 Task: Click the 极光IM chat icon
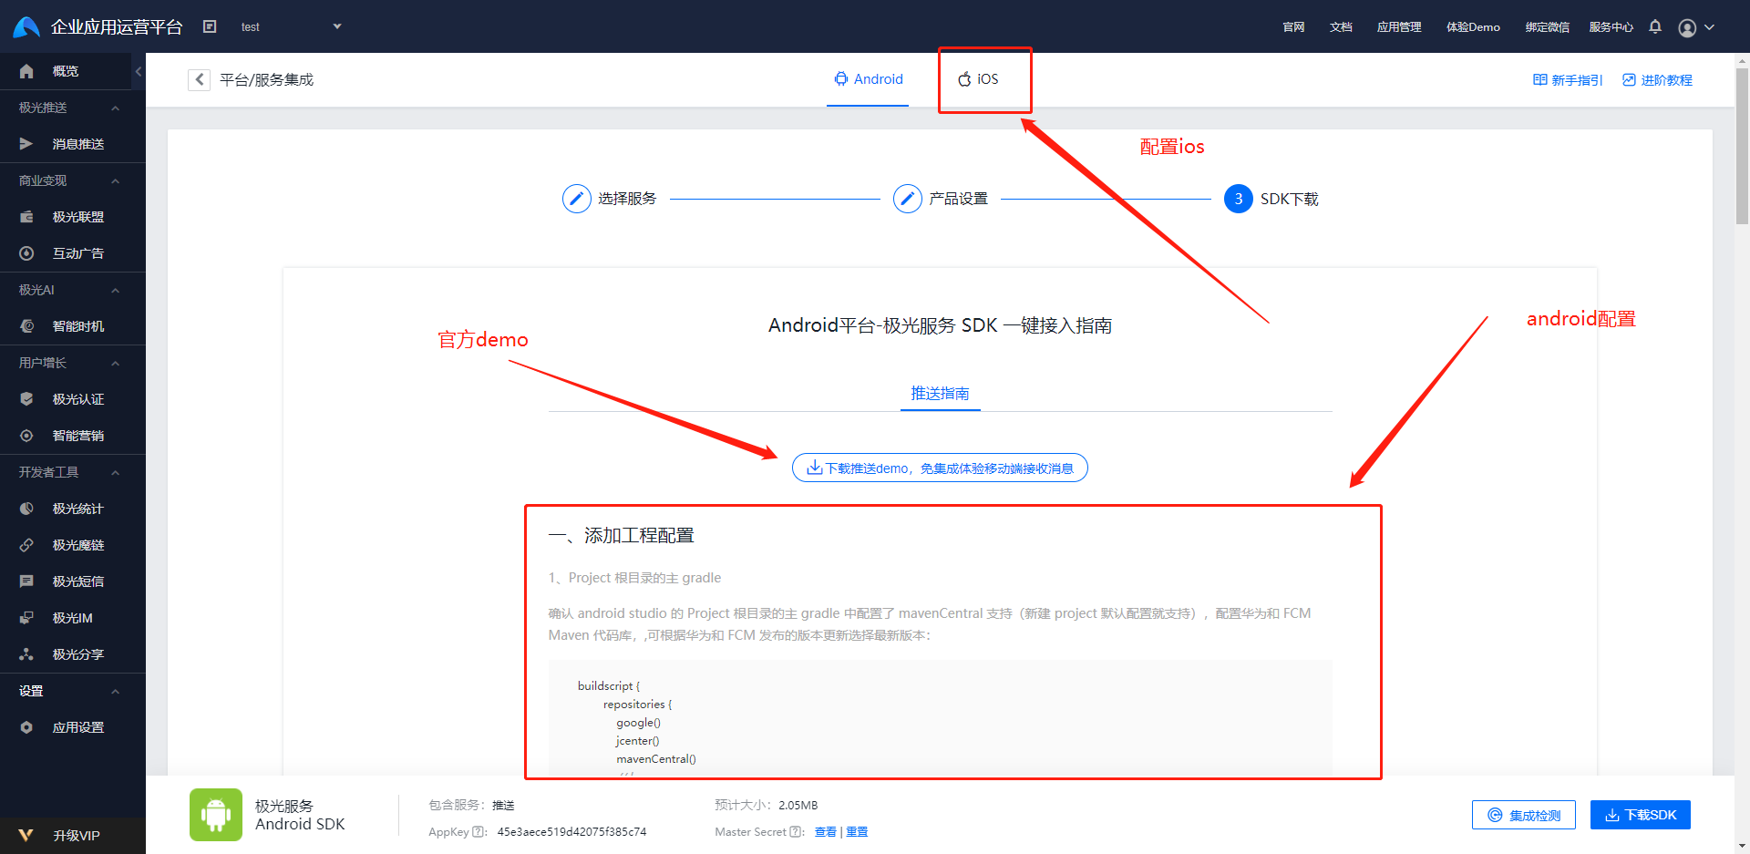[26, 618]
